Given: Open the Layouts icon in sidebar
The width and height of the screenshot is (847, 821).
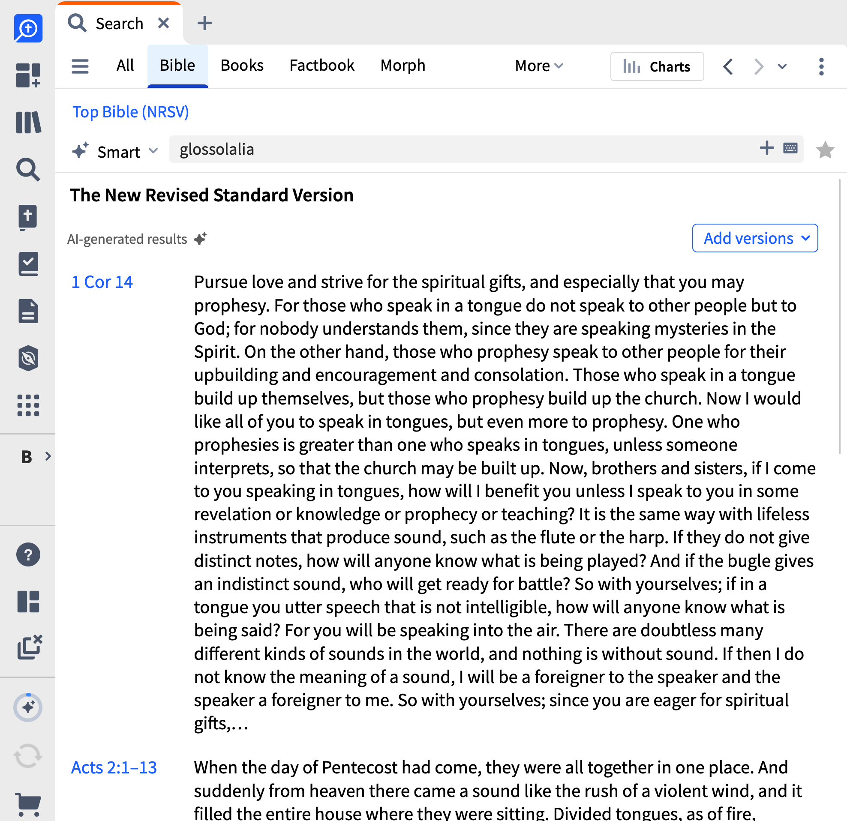Looking at the screenshot, I should click(28, 602).
